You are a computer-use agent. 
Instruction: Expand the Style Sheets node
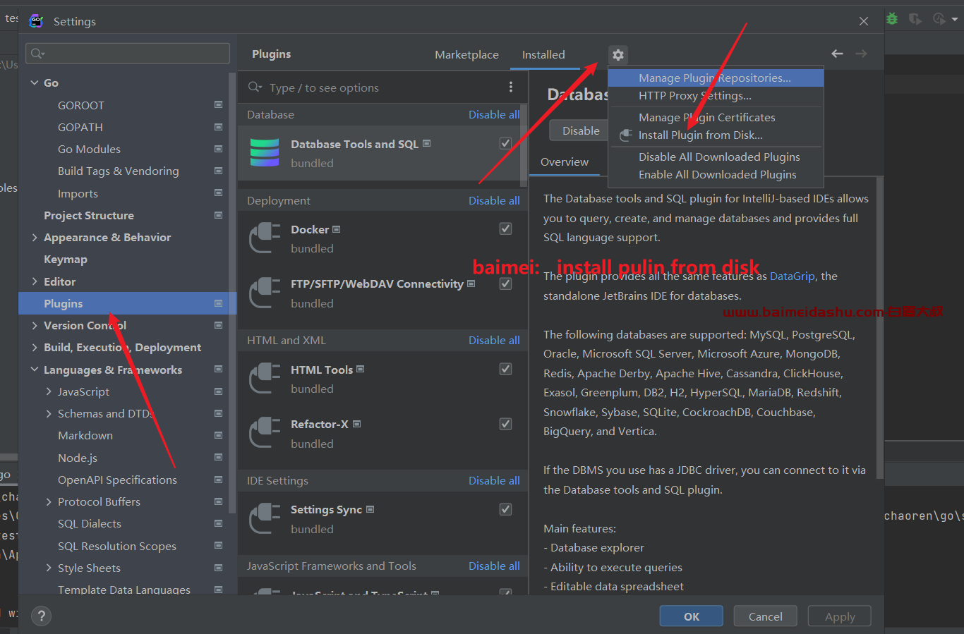(x=49, y=568)
